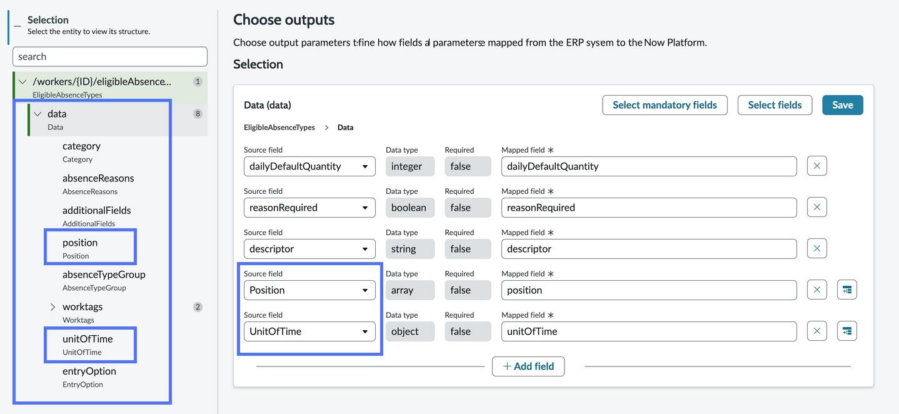Focus the entity search box

[110, 56]
